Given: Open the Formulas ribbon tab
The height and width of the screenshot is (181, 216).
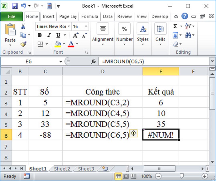Looking at the screenshot, I should pyautogui.click(x=90, y=16).
